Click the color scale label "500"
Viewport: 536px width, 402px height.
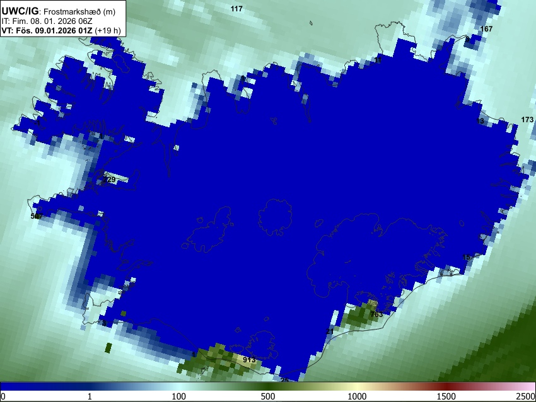point(267,396)
